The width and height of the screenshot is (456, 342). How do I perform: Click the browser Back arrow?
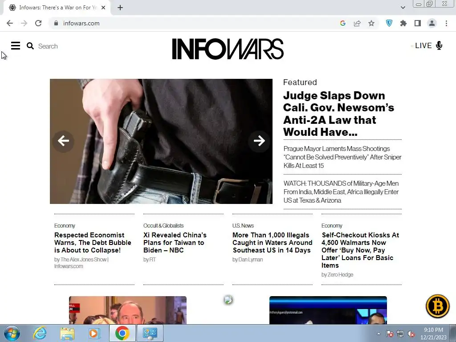10,23
